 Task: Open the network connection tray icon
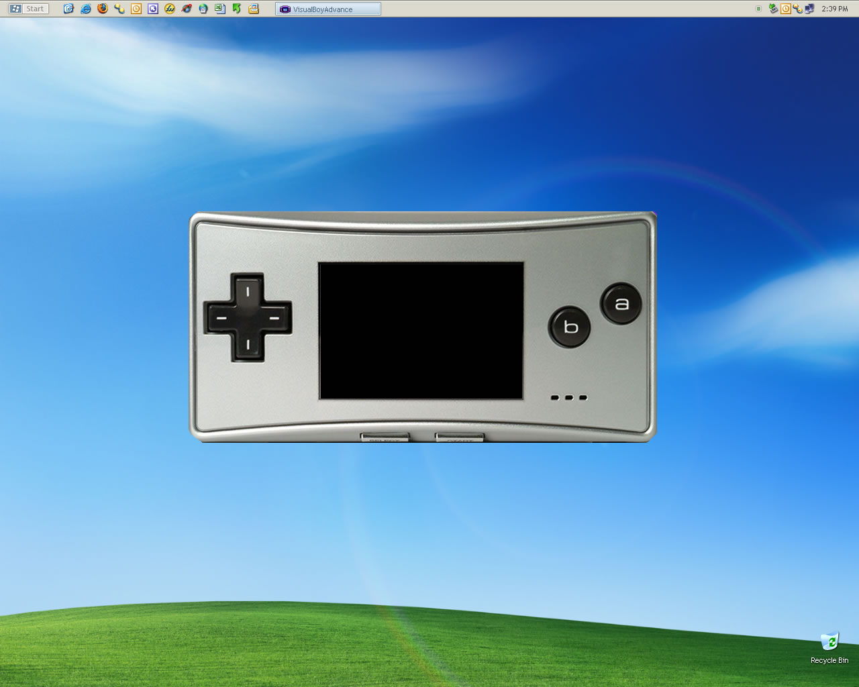click(x=809, y=9)
